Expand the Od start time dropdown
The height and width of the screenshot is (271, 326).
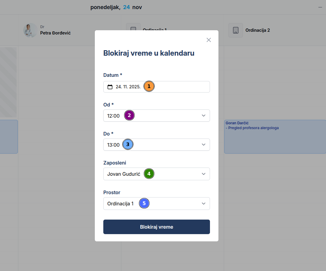pyautogui.click(x=204, y=116)
